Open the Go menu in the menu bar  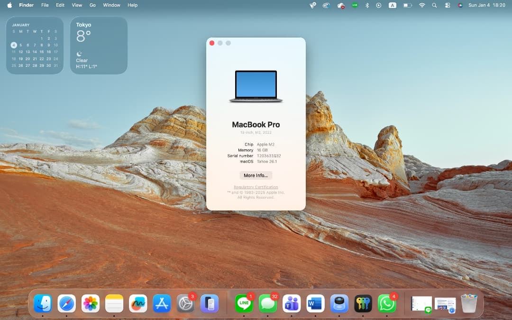[x=92, y=5]
